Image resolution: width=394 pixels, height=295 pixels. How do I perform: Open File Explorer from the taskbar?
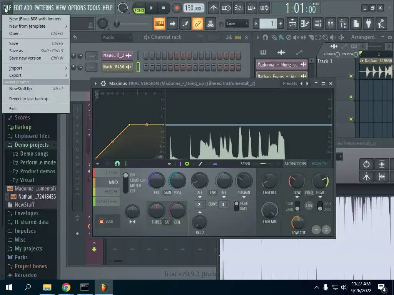[x=47, y=287]
